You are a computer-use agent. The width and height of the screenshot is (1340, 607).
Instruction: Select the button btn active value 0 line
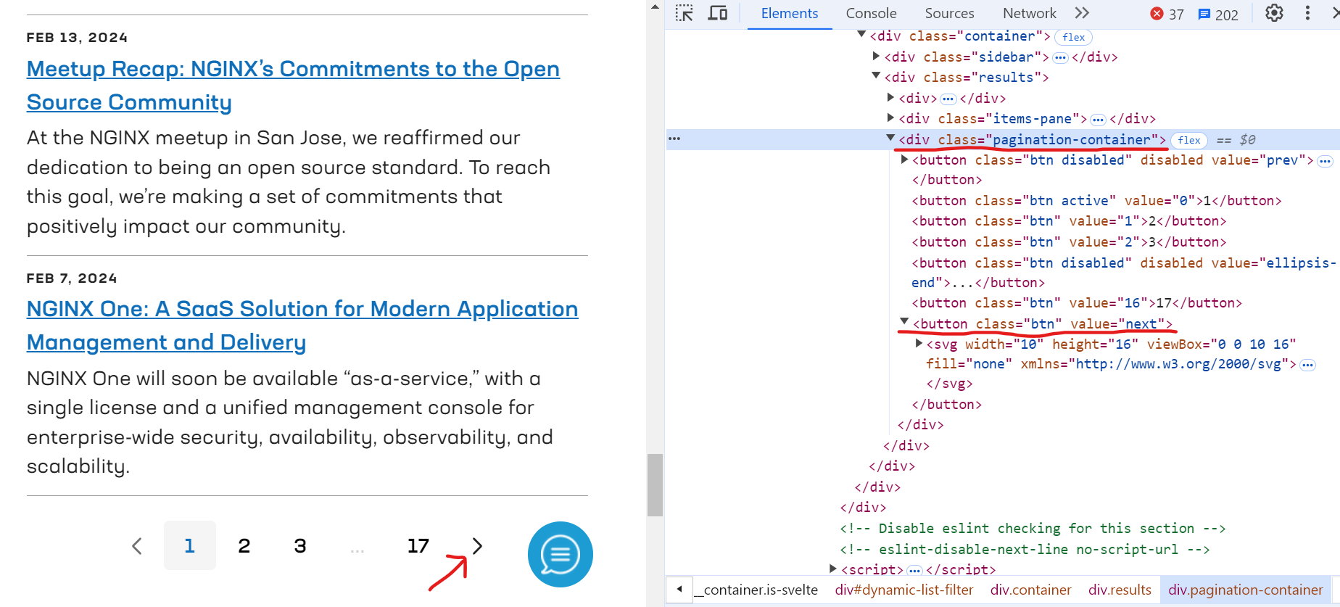coord(1096,201)
